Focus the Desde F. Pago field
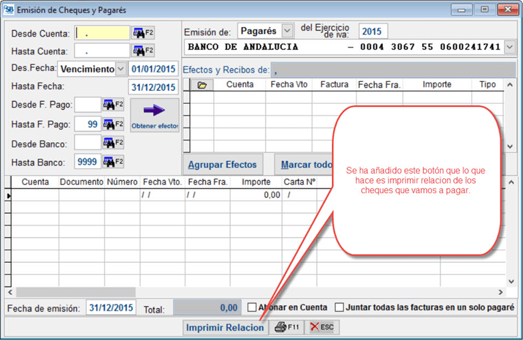Image resolution: width=523 pixels, height=340 pixels. point(87,104)
